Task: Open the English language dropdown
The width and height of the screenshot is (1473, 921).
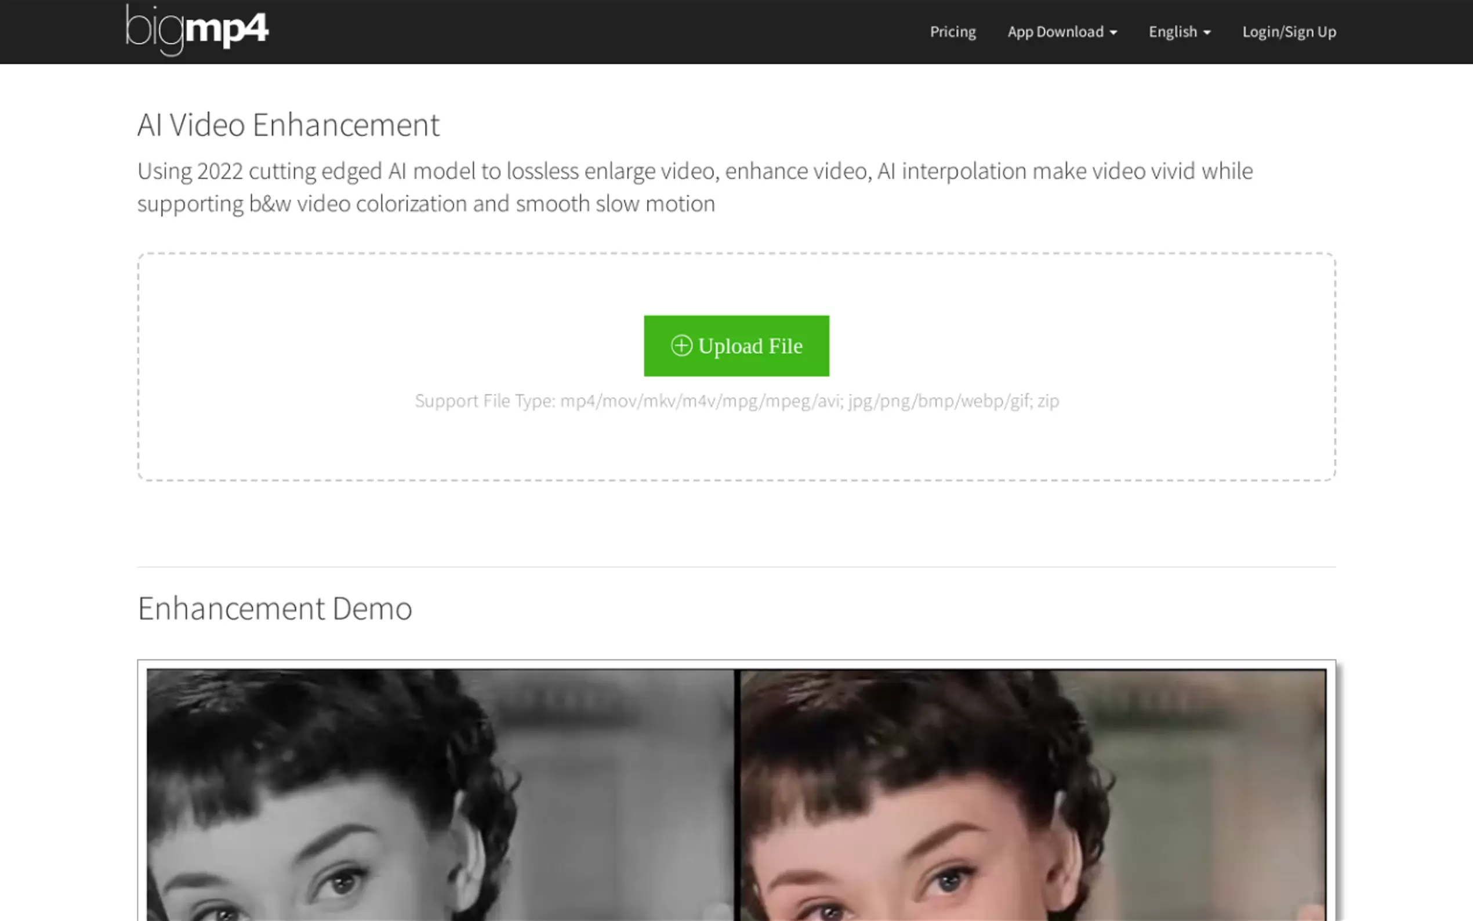Action: [1173, 32]
